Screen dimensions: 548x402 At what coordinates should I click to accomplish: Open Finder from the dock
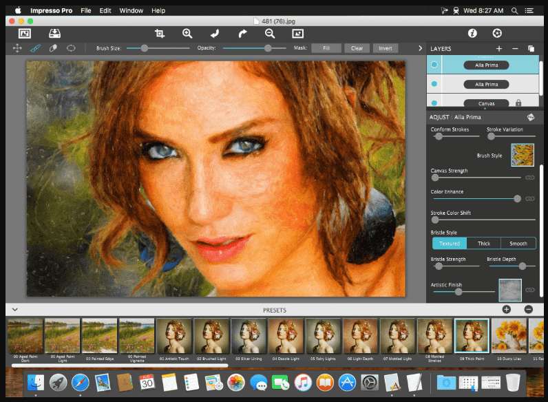coord(36,383)
